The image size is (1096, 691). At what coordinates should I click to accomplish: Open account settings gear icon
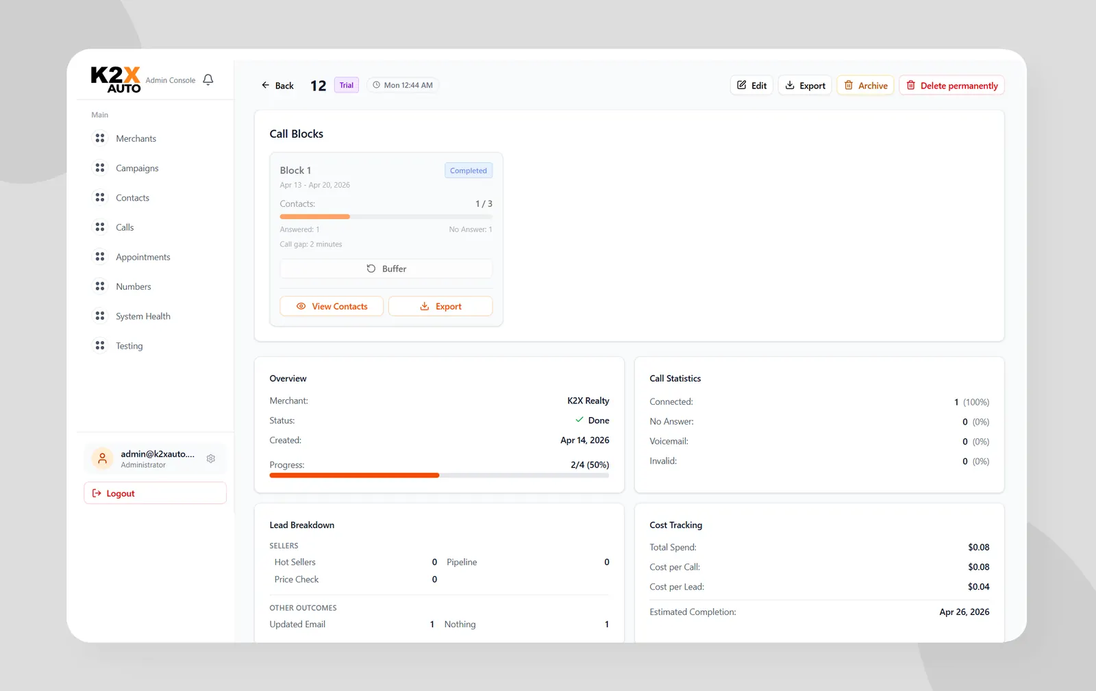211,459
